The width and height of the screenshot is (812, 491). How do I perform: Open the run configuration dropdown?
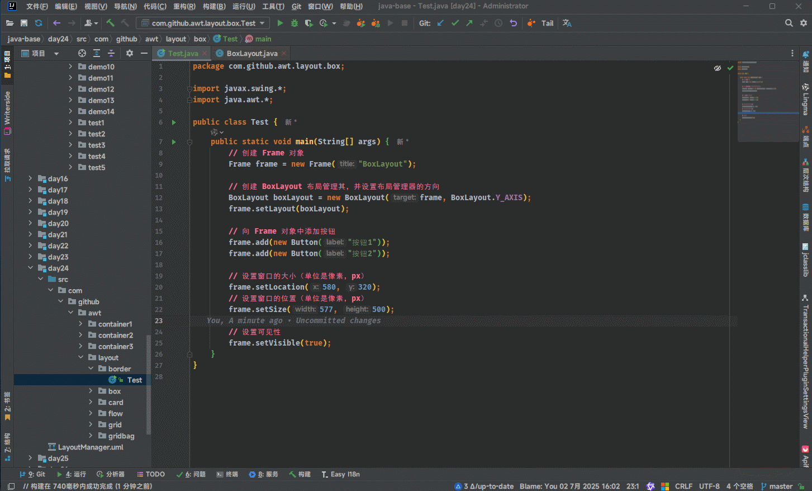click(203, 23)
